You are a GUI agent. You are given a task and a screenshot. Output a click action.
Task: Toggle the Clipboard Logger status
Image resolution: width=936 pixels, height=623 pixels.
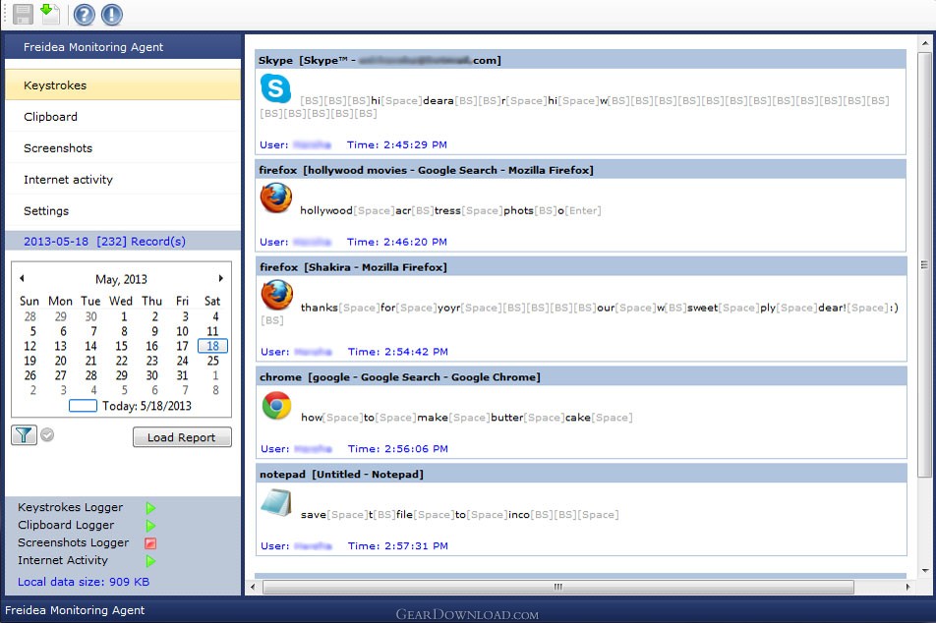(150, 526)
